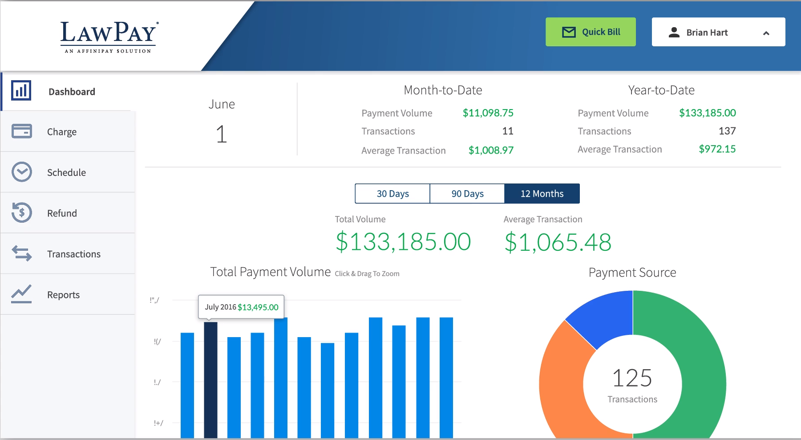801x440 pixels.
Task: Click the Total Payment Volume chart title
Action: pyautogui.click(x=271, y=272)
